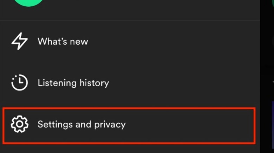Click the lightning bolt icon
The height and width of the screenshot is (153, 274).
coord(20,42)
